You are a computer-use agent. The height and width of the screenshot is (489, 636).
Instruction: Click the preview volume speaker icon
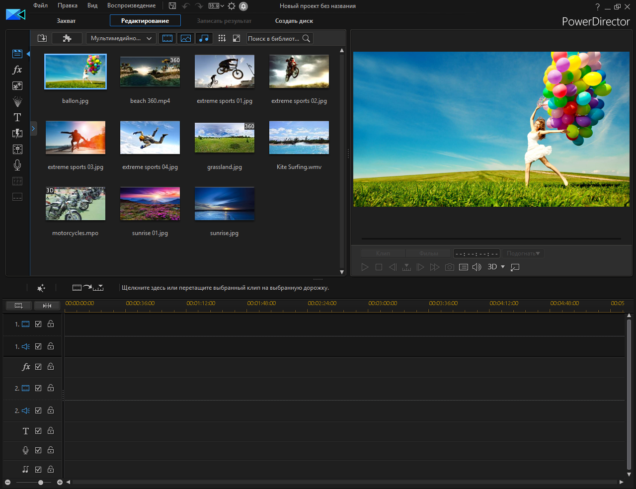tap(477, 267)
